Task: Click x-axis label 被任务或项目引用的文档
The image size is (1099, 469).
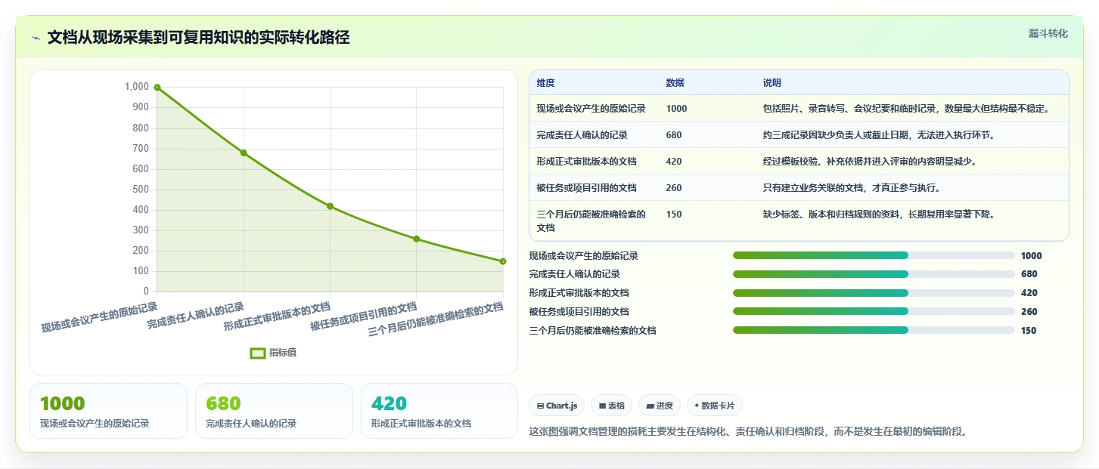Action: coord(363,316)
